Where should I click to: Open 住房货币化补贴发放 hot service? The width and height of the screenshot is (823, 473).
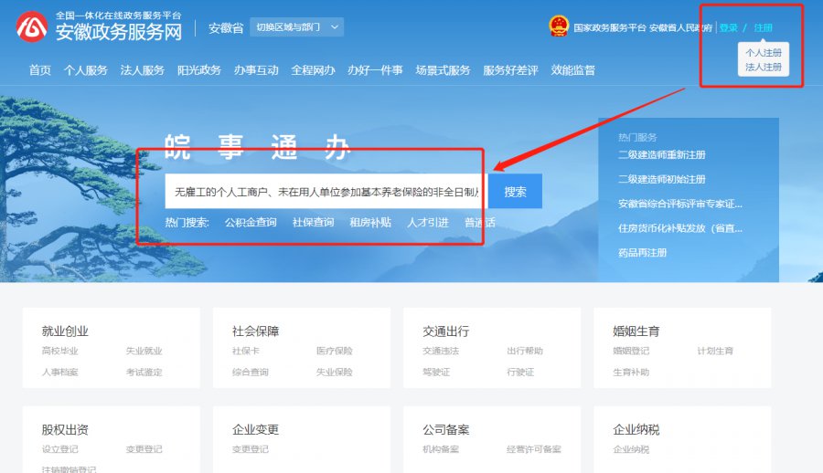(x=680, y=228)
